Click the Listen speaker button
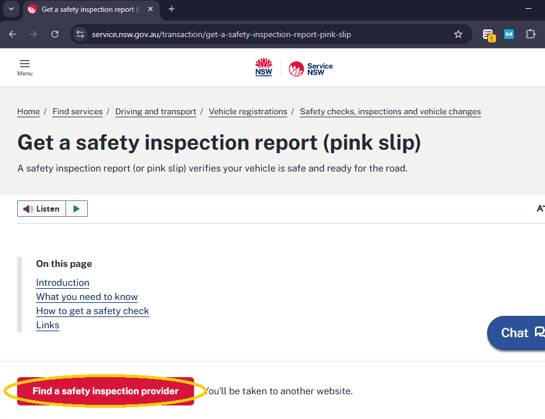 click(x=41, y=209)
